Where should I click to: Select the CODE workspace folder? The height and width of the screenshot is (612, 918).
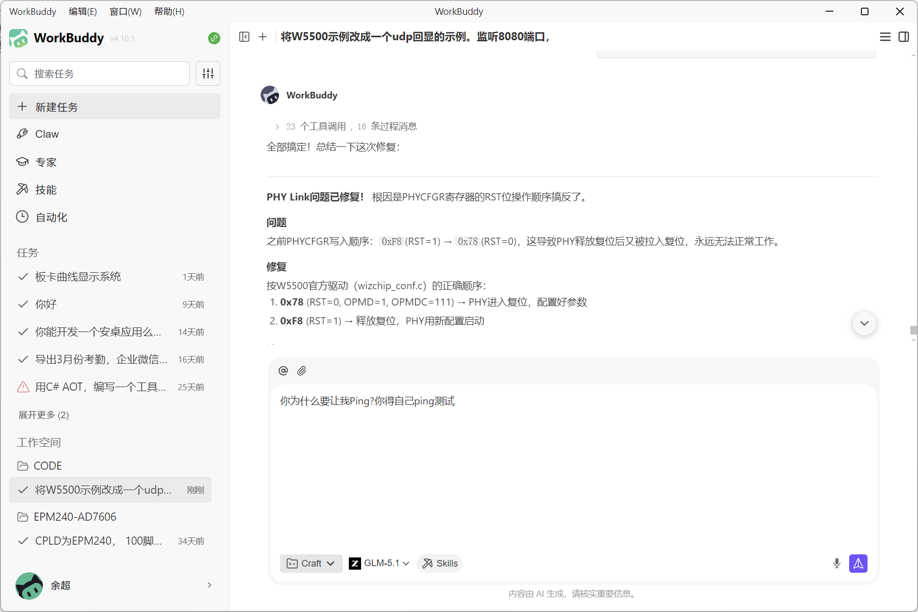pyautogui.click(x=47, y=465)
